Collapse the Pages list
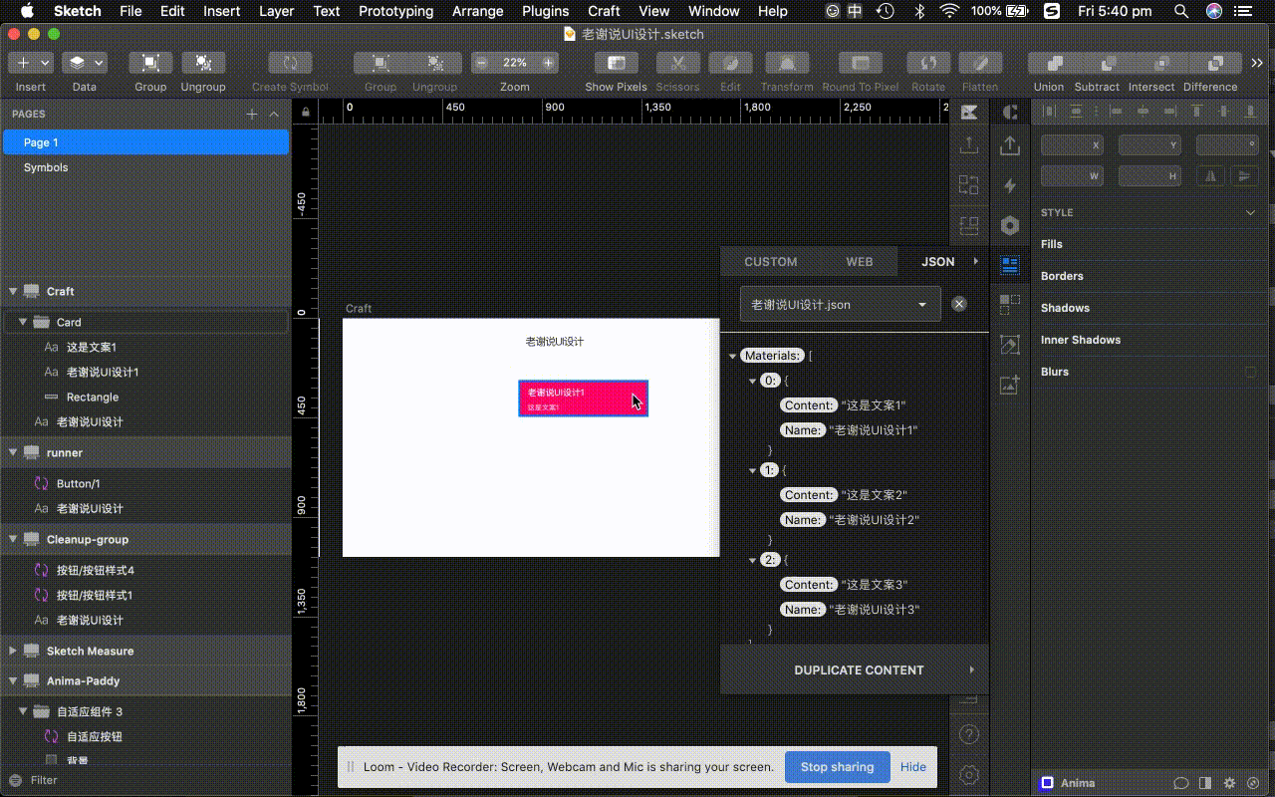The height and width of the screenshot is (797, 1275). click(x=274, y=114)
